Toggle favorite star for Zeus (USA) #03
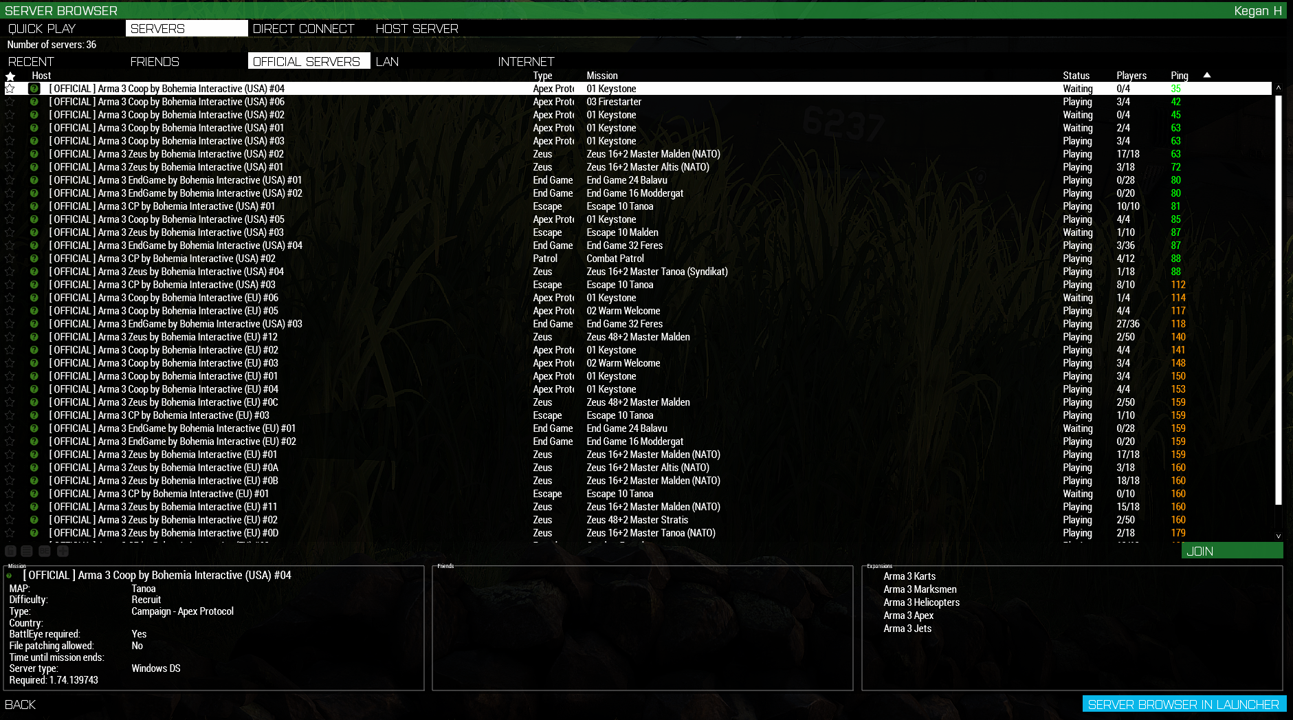This screenshot has height=720, width=1293. tap(10, 232)
